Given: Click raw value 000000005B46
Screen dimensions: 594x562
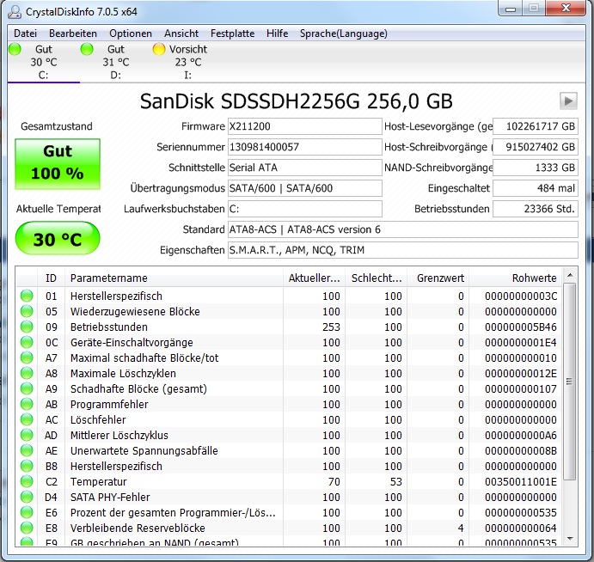Looking at the screenshot, I should tap(521, 327).
